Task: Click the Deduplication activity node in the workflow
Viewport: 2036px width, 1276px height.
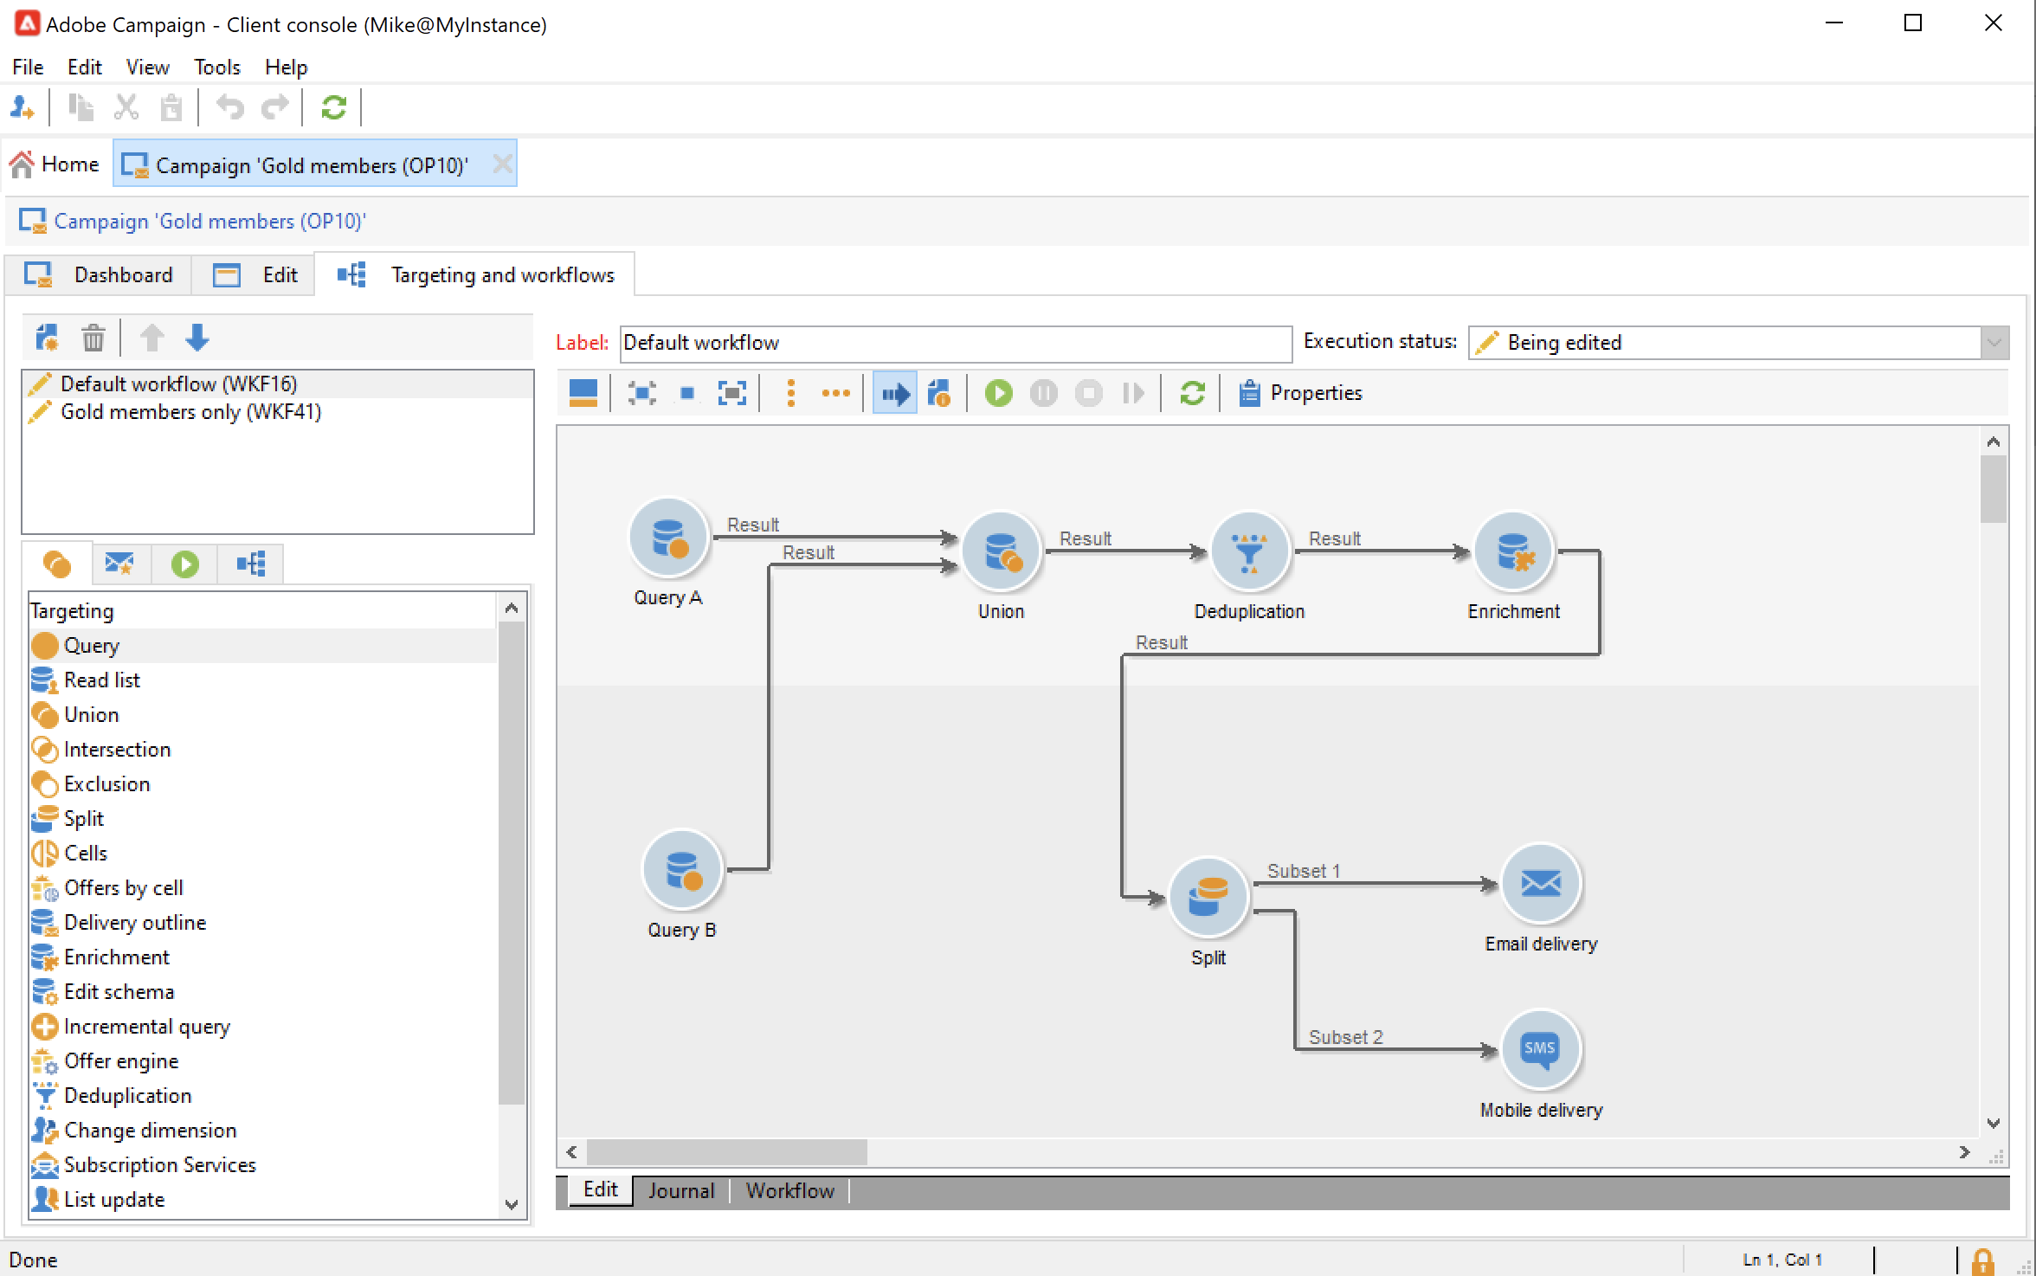Action: tap(1248, 551)
